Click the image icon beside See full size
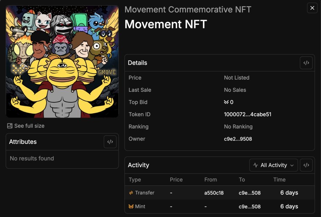Image resolution: width=321 pixels, height=217 pixels. pos(9,126)
